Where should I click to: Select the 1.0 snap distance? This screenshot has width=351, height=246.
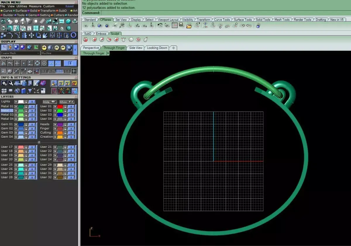(x=67, y=71)
